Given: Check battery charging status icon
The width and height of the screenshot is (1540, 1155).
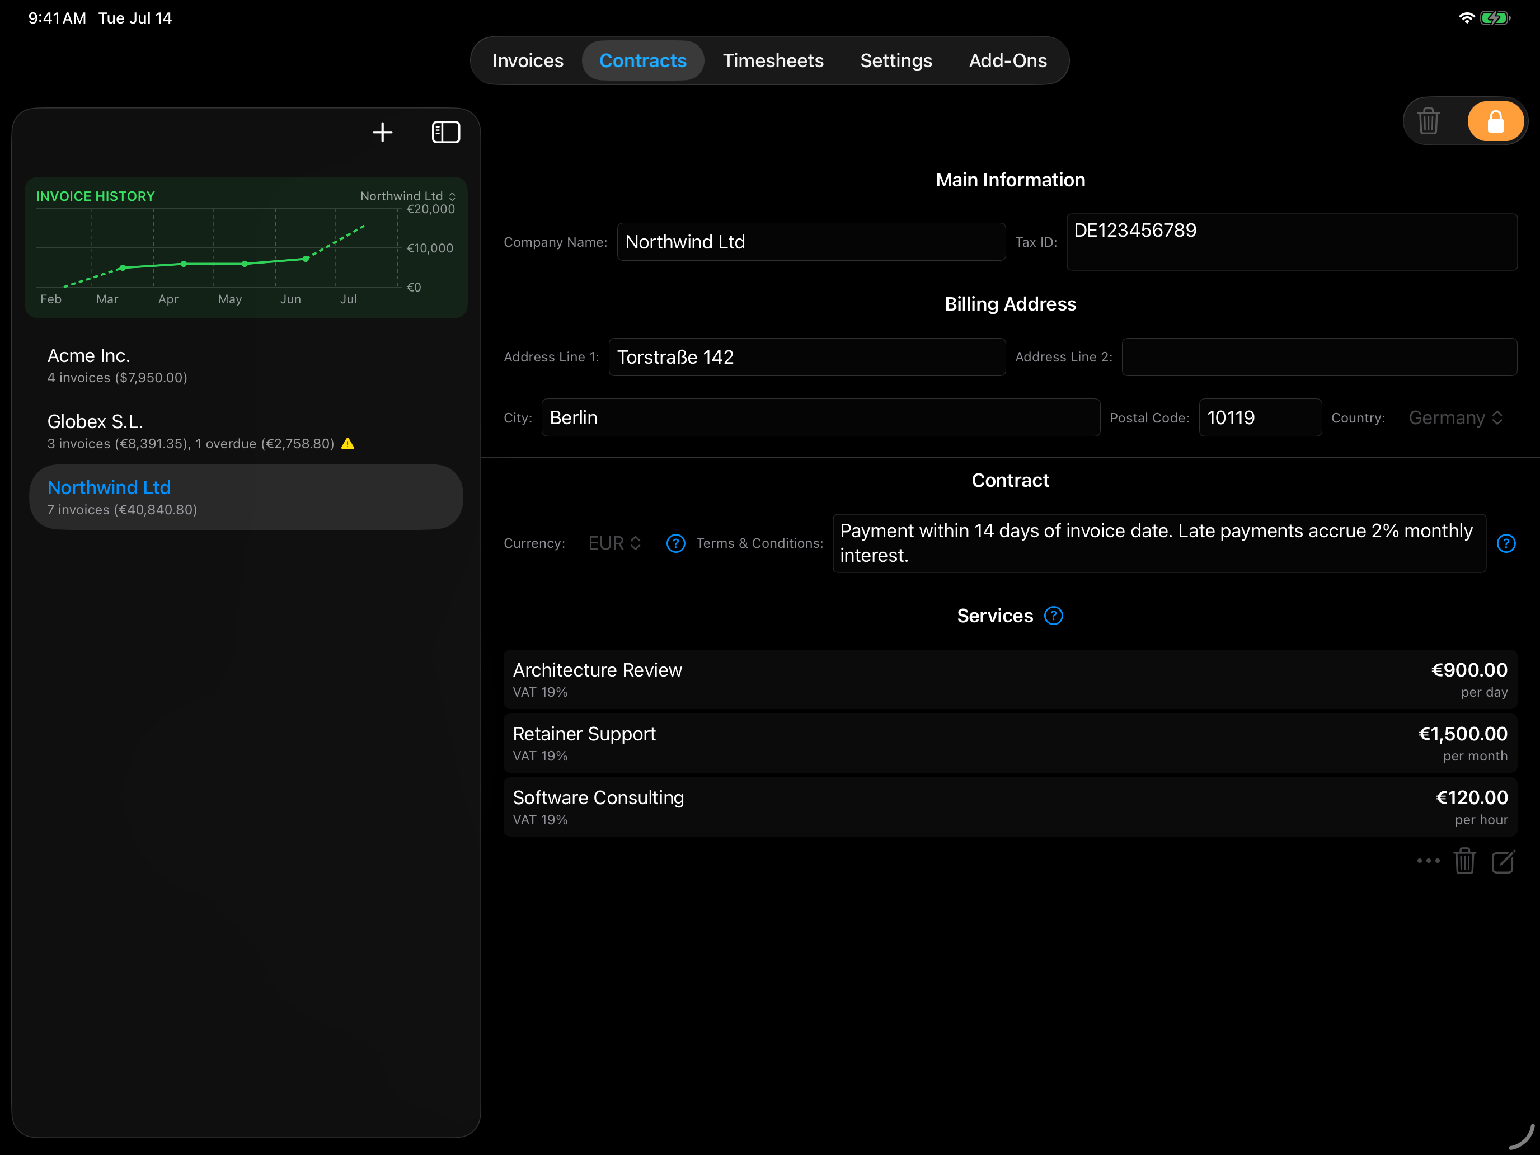Looking at the screenshot, I should tap(1495, 18).
